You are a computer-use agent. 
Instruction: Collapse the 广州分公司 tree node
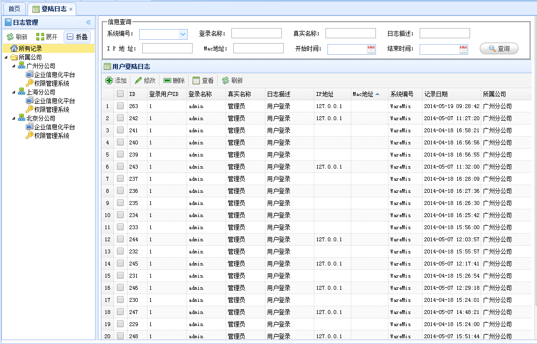click(x=14, y=66)
